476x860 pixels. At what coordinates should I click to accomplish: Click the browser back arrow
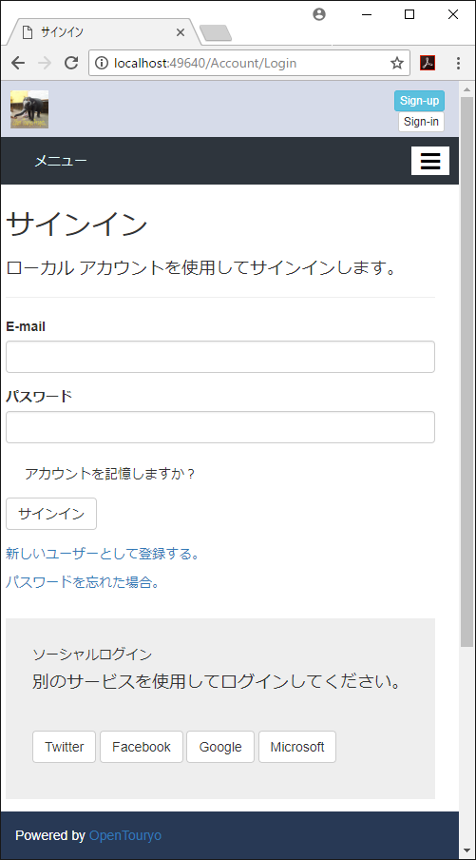18,63
